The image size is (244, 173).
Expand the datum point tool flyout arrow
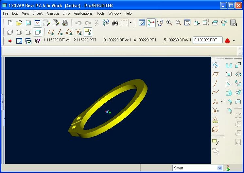[x=222, y=102]
